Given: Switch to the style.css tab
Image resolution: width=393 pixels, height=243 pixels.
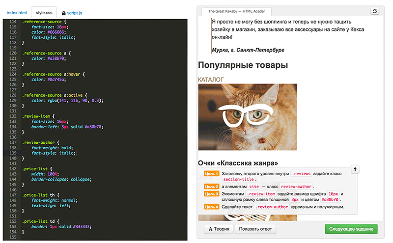Looking at the screenshot, I should click(44, 12).
